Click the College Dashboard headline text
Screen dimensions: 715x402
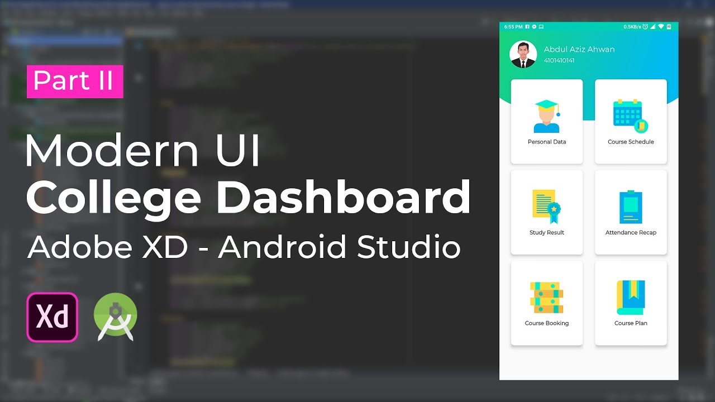(248, 199)
